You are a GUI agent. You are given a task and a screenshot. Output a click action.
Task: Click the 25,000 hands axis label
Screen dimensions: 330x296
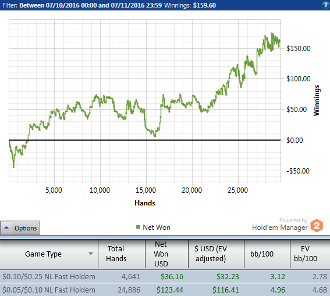coord(237,190)
